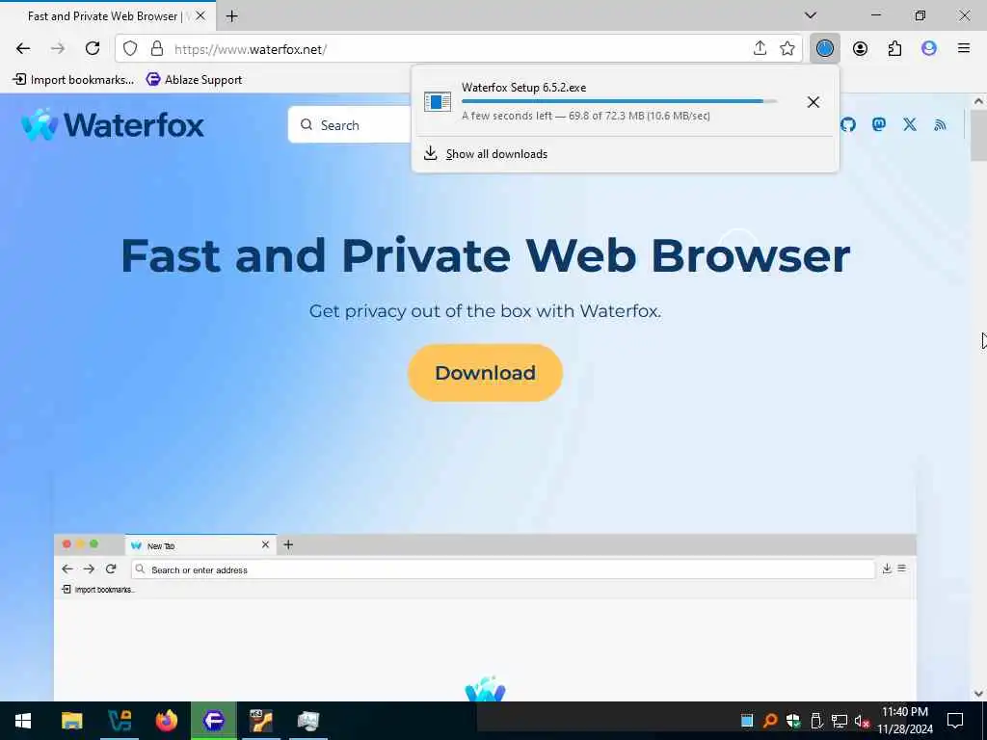Click the orange magnifier tray icon

coord(770,721)
